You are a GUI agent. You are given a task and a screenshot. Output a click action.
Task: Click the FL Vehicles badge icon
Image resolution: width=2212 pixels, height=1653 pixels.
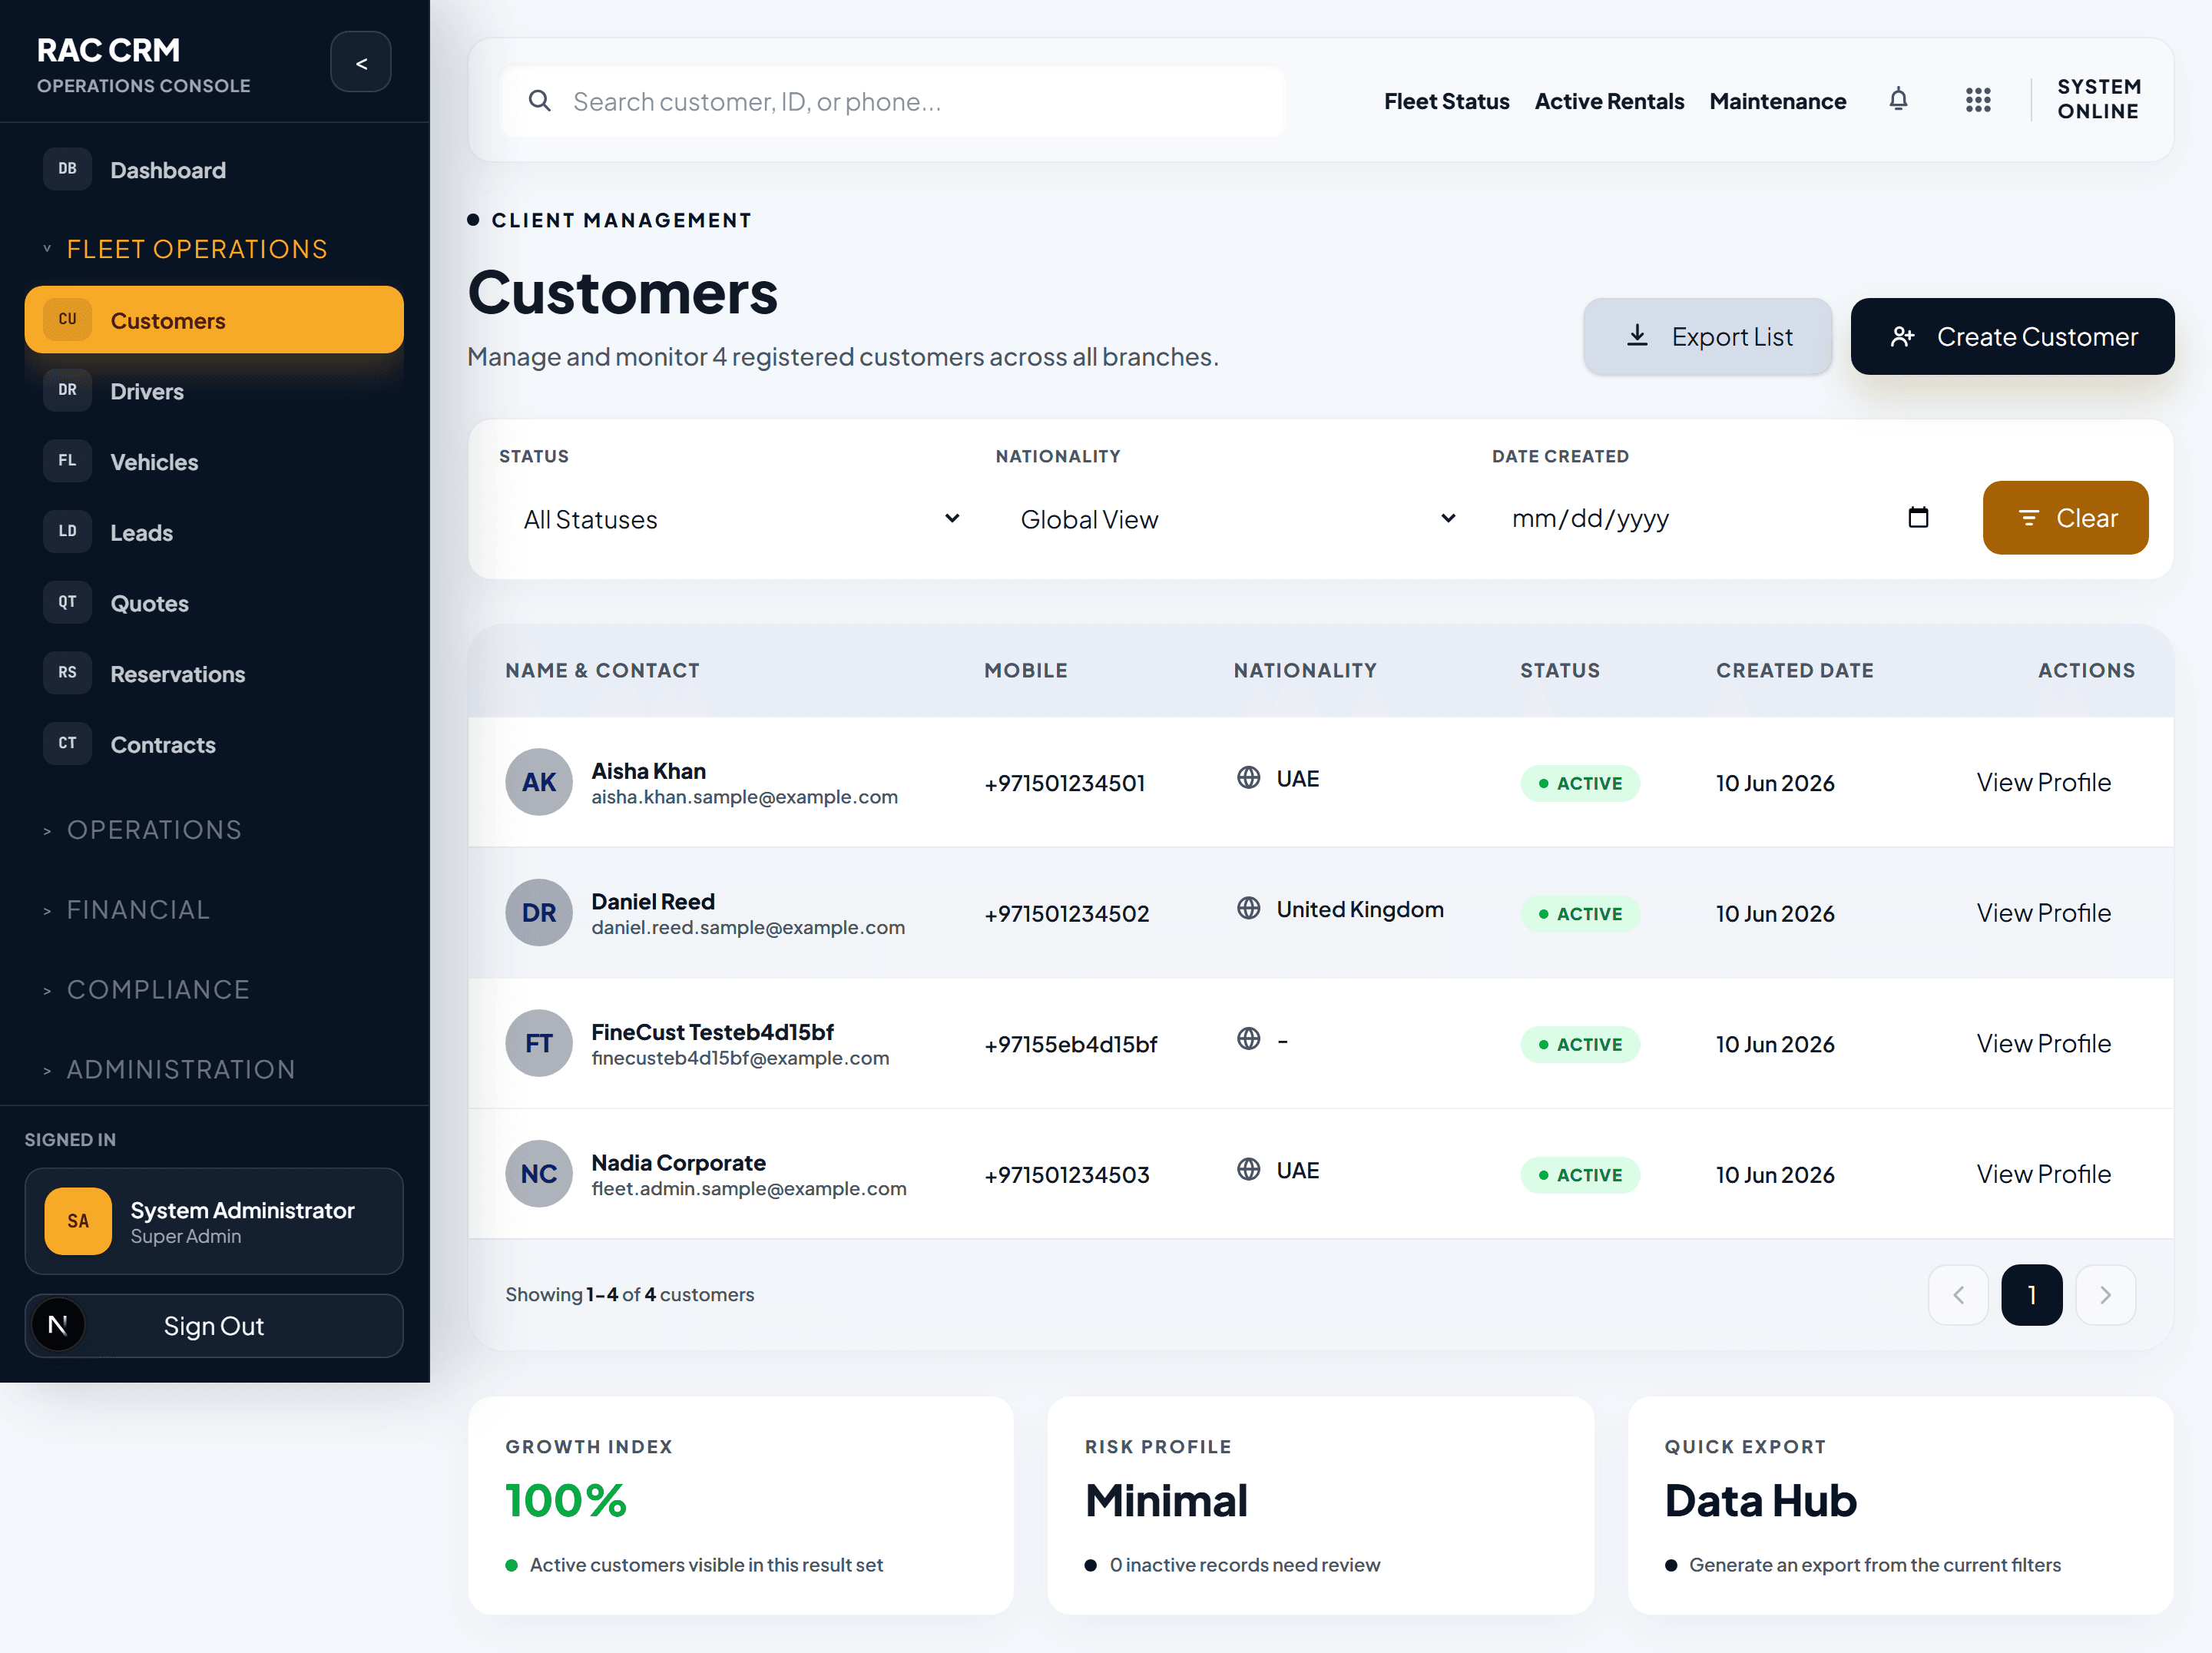coord(67,461)
